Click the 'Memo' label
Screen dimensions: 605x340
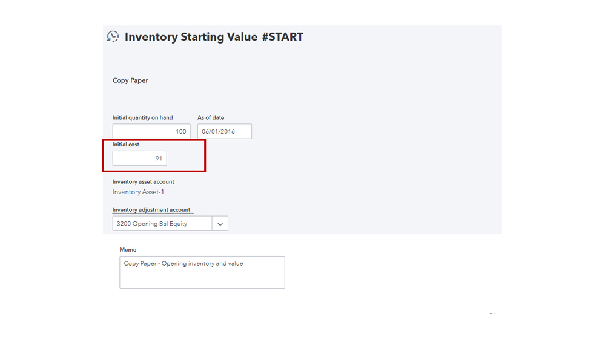click(x=128, y=250)
